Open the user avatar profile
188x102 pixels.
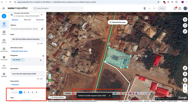click(x=185, y=8)
